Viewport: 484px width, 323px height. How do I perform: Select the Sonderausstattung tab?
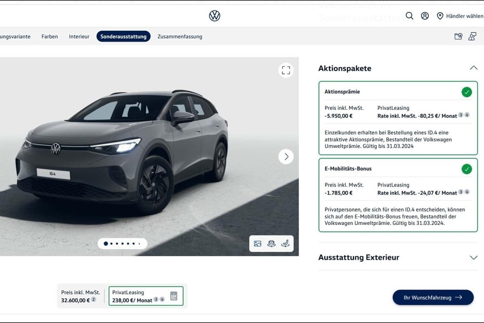(x=123, y=37)
